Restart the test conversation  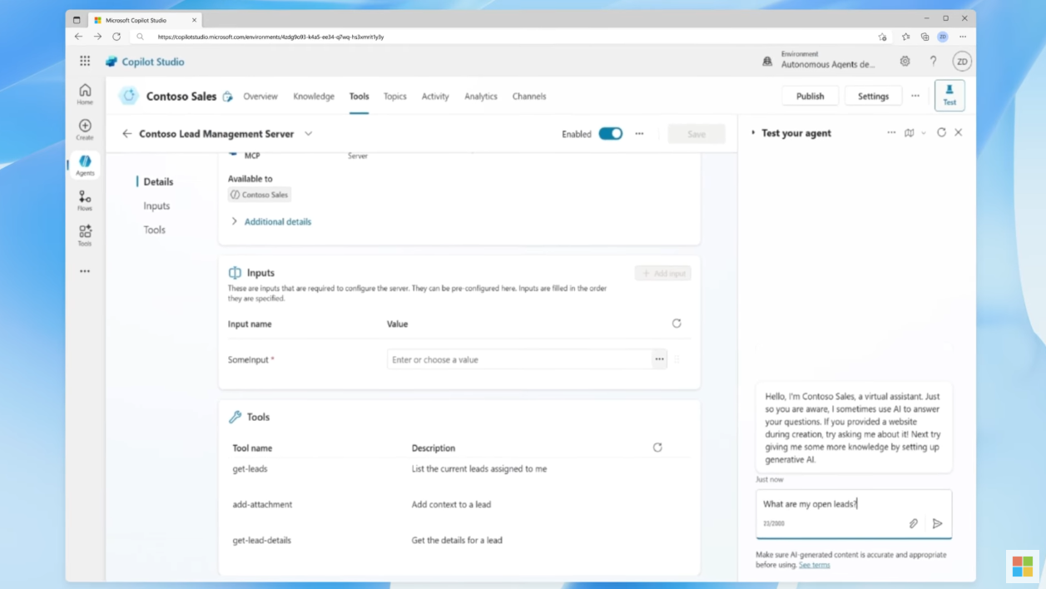click(x=941, y=132)
